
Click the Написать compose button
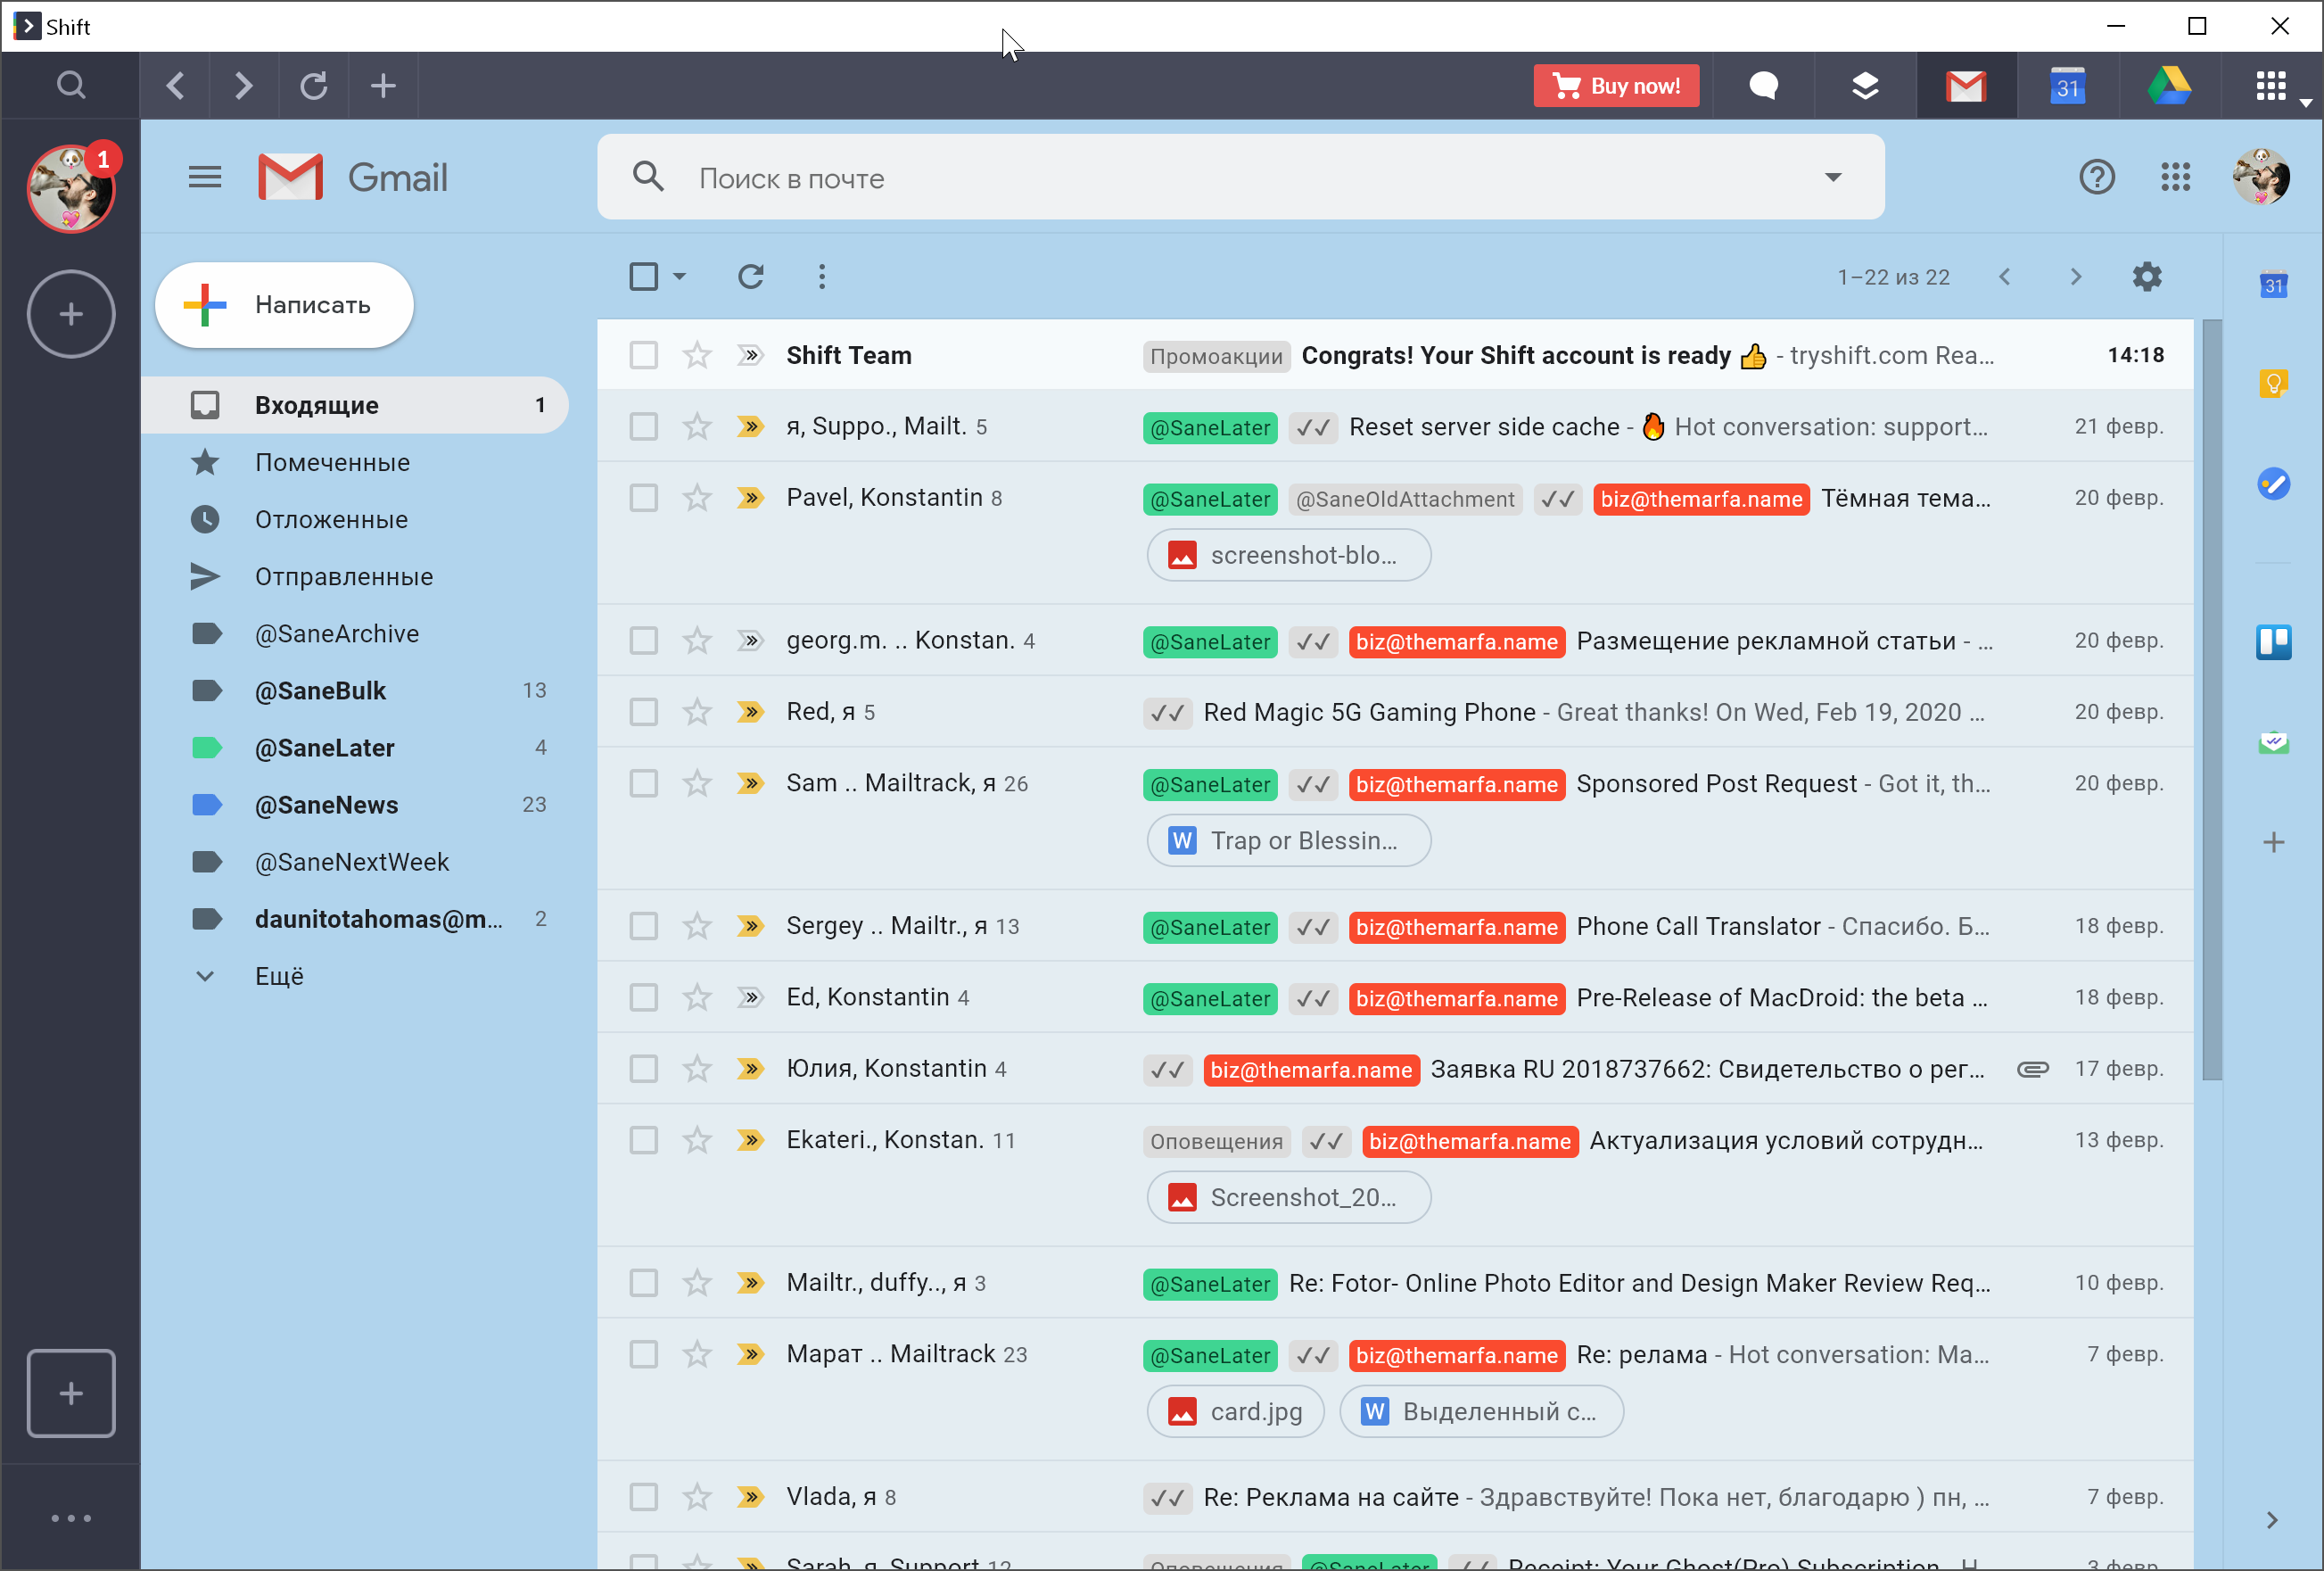coord(285,305)
